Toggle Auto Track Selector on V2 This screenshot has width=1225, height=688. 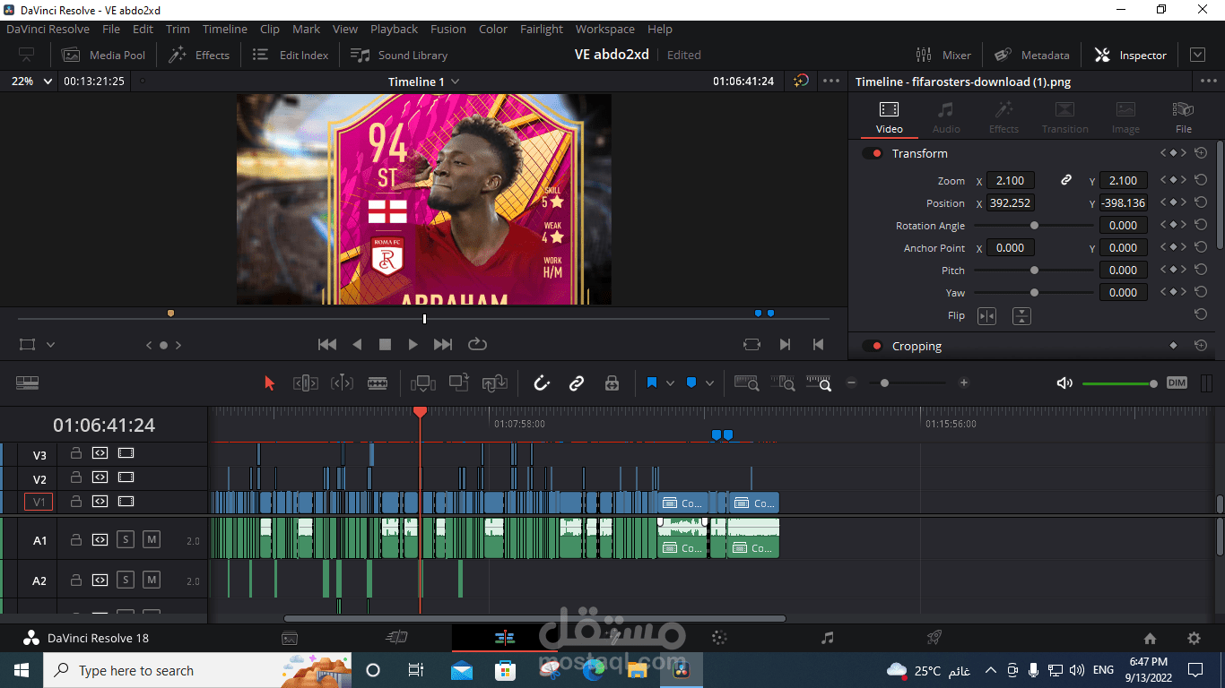tap(100, 477)
